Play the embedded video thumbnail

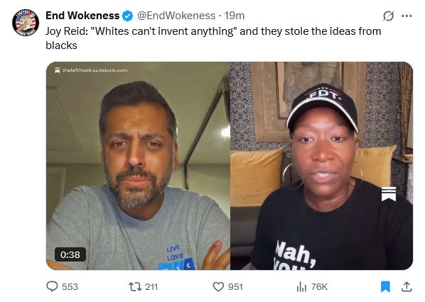(x=230, y=166)
